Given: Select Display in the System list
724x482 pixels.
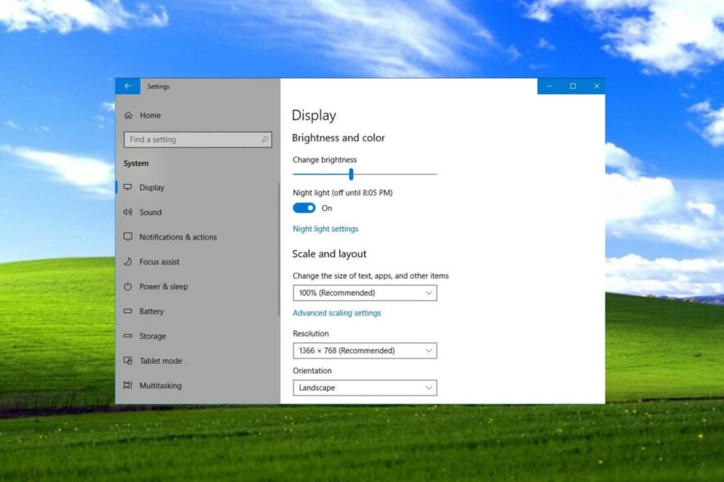Looking at the screenshot, I should tap(151, 187).
